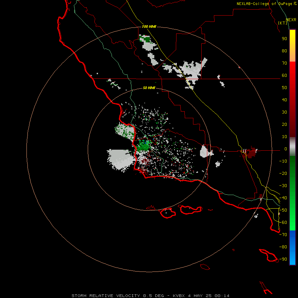Click the 10 value on the velocity scale

pos(284,137)
